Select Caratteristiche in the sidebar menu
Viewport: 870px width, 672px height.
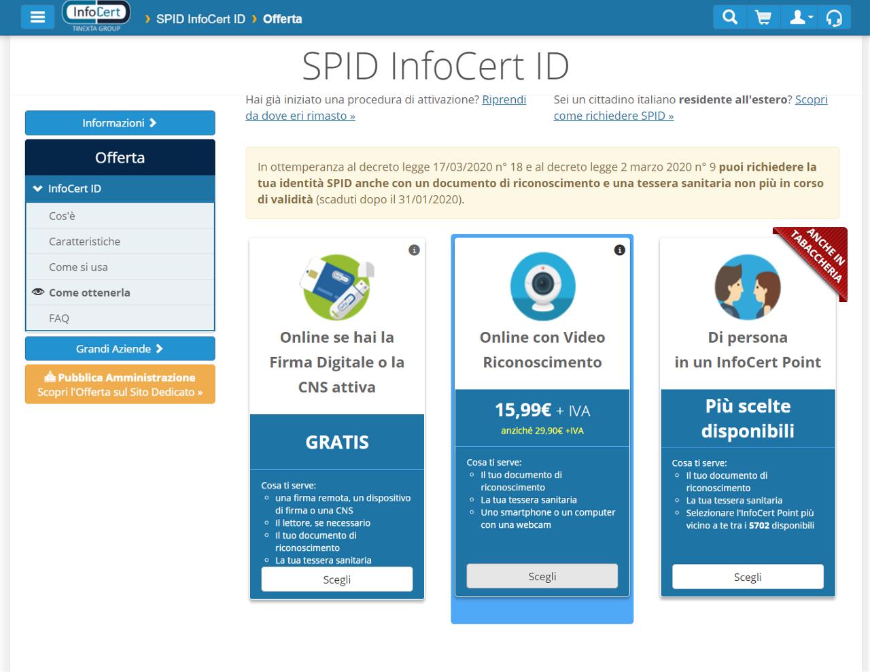tap(84, 241)
